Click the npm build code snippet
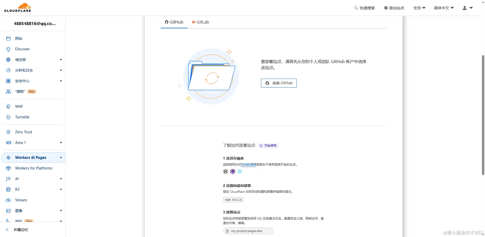This screenshot has height=237, width=485. coord(233,200)
